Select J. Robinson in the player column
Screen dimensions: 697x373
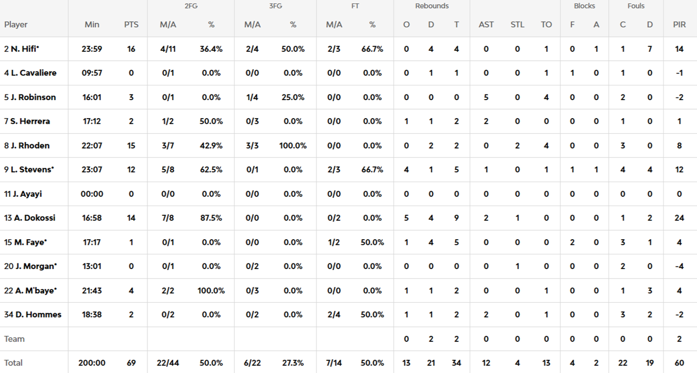pos(33,97)
